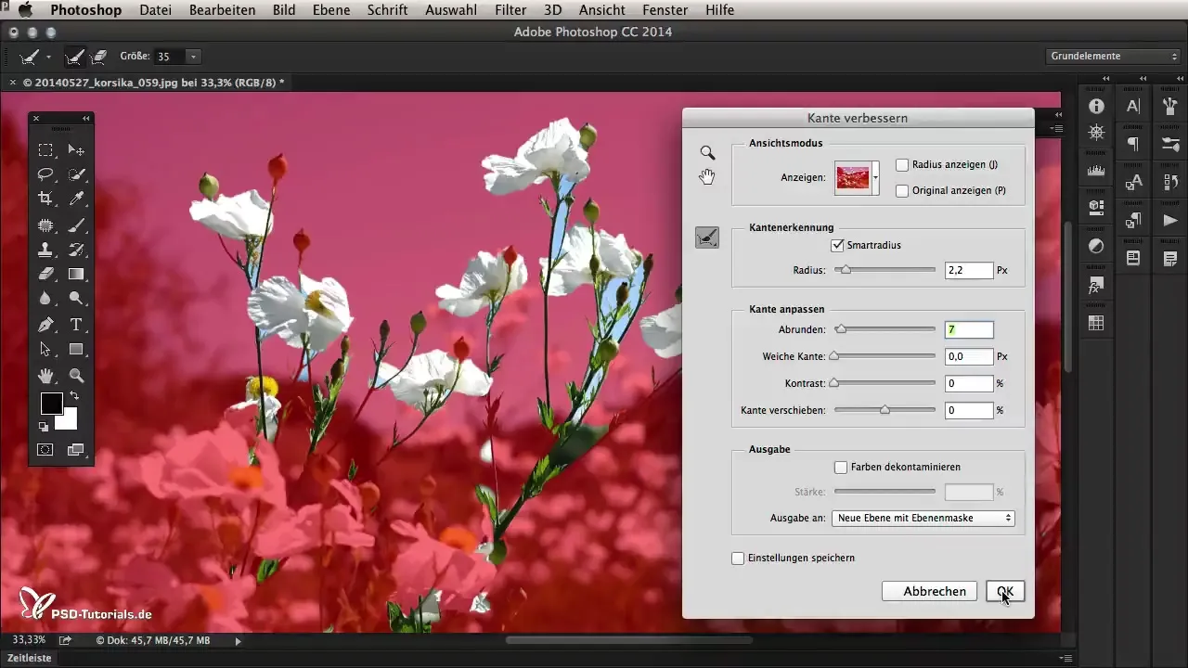Select the Healing patch tool
Screen dimensions: 1188x668
tap(45, 224)
